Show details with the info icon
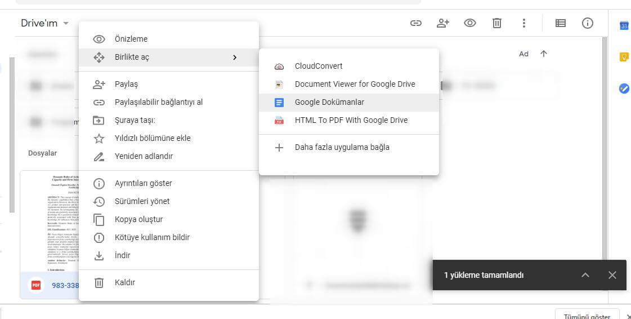This screenshot has width=631, height=319. (x=587, y=23)
